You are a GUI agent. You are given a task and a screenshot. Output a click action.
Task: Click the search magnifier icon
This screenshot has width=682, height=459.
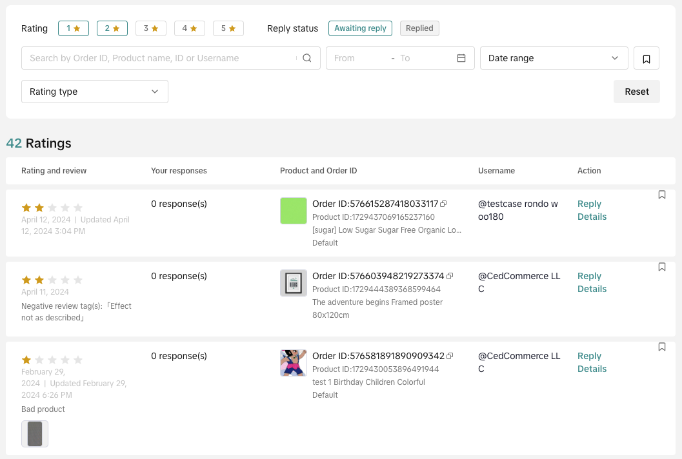click(307, 58)
